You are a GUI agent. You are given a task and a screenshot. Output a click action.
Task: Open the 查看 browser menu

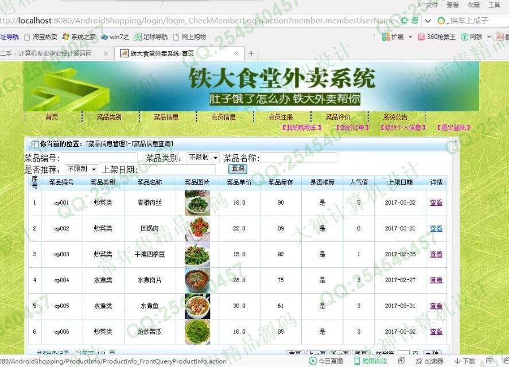coord(453,5)
